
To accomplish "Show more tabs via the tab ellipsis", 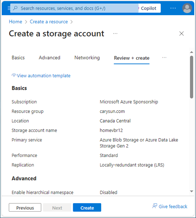I will coord(164,58).
